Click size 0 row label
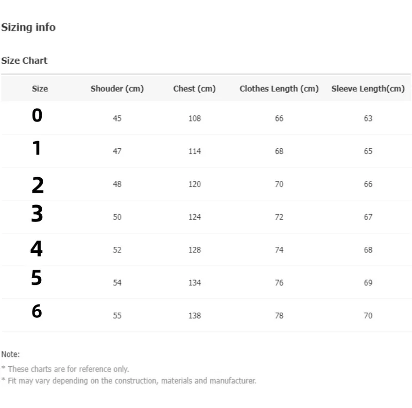 [37, 115]
